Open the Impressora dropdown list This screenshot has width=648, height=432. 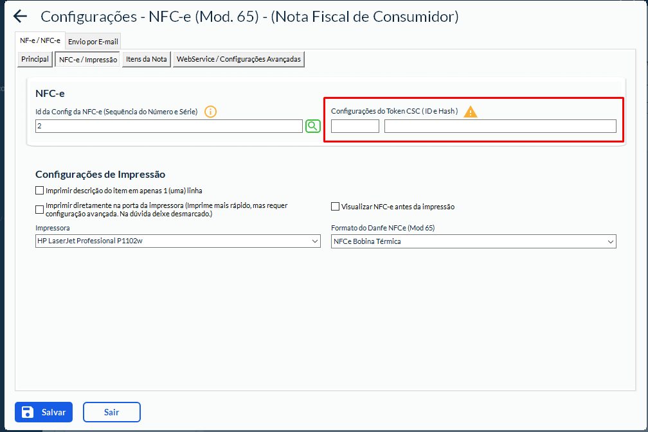(177, 241)
